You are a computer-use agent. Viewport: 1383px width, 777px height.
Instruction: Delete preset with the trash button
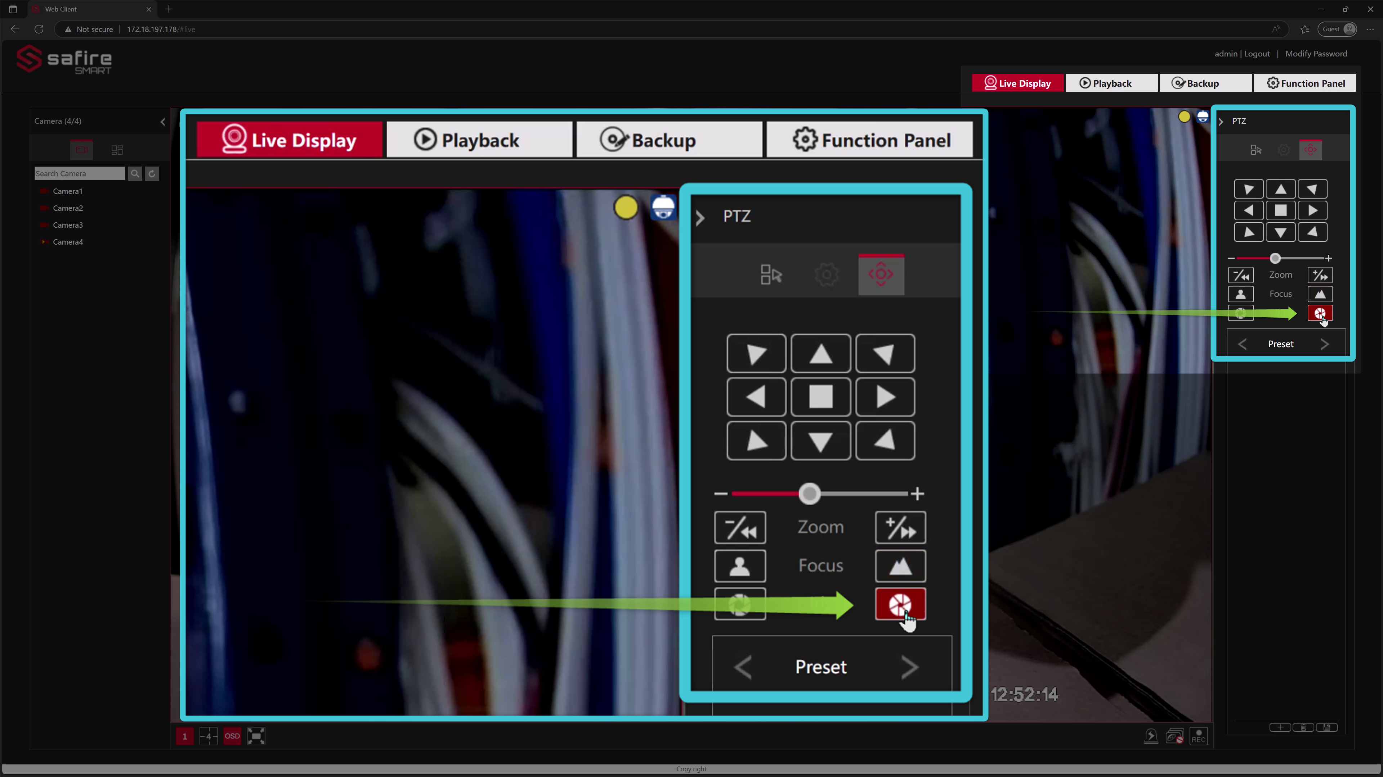(1303, 727)
